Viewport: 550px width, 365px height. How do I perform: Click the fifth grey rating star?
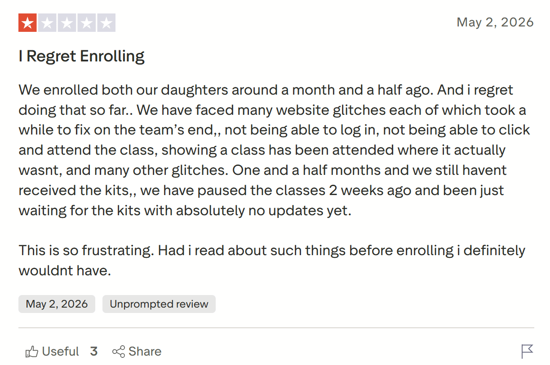106,23
